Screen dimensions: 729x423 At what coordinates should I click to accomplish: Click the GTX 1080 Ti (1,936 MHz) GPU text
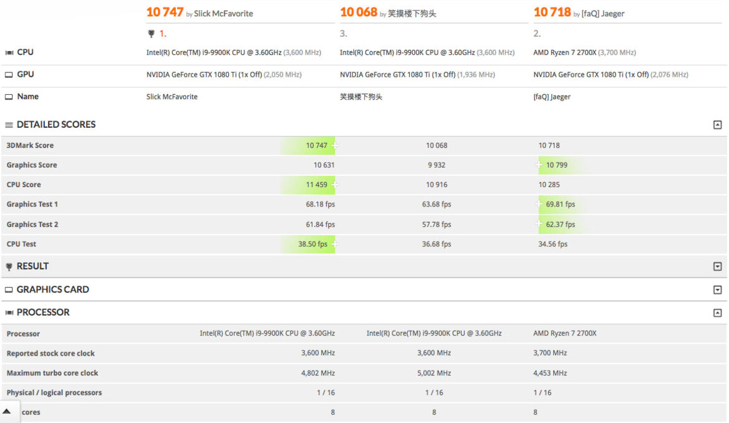(x=417, y=74)
